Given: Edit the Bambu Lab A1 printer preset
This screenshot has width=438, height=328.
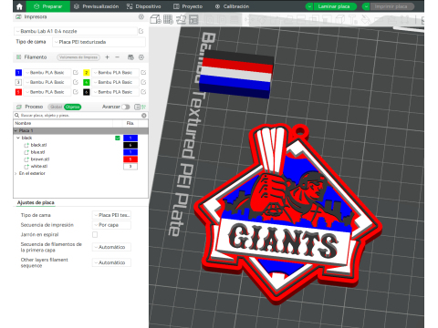Looking at the screenshot, I should tap(141, 31).
